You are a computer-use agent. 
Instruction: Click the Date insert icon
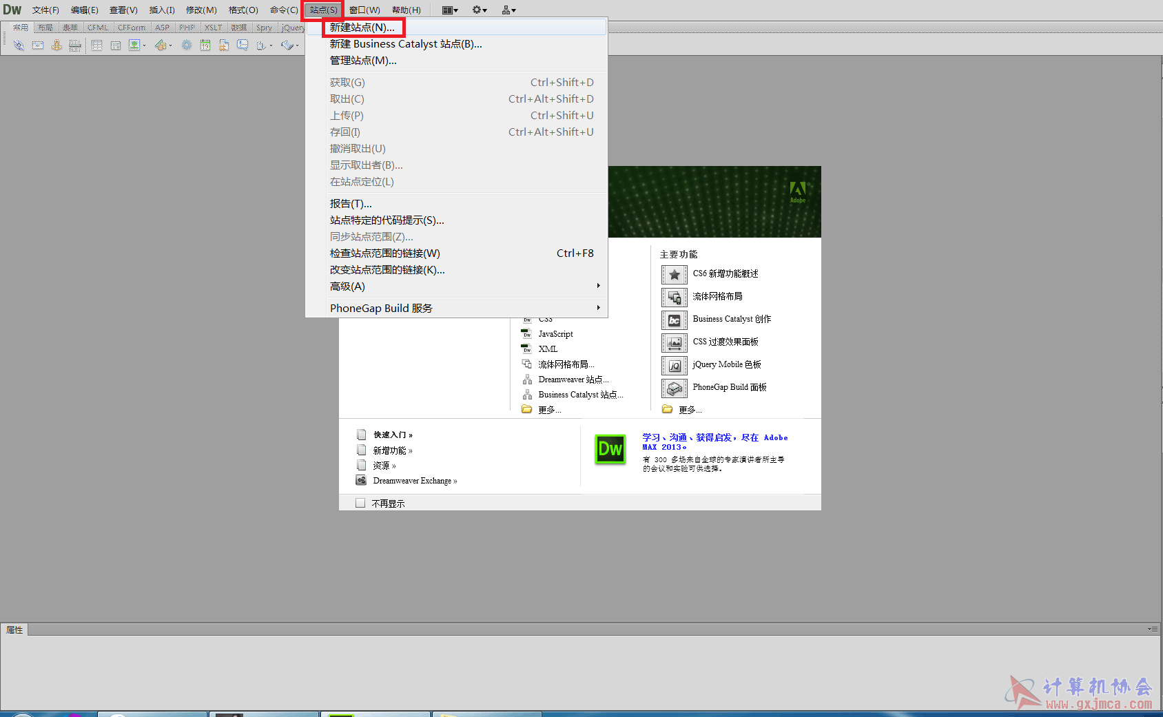point(205,45)
